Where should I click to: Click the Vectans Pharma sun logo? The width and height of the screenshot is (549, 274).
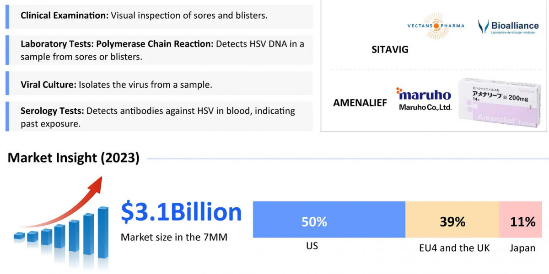(x=436, y=26)
